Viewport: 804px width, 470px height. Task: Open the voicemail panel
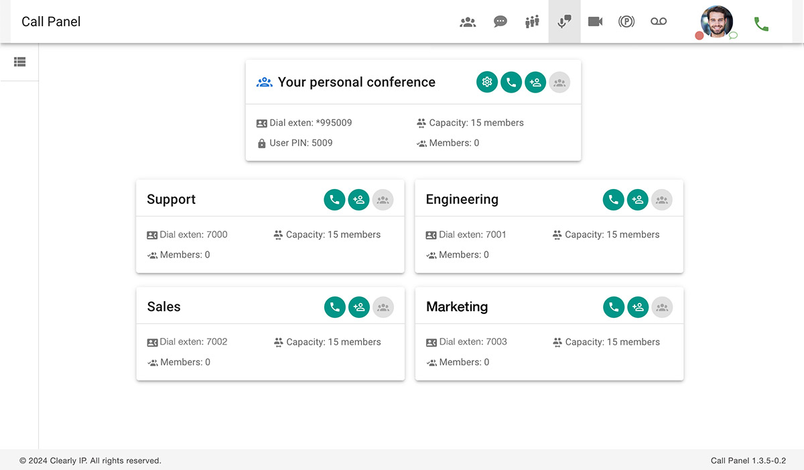pos(659,22)
